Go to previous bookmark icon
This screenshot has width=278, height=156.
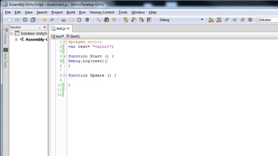[x=133, y=20]
